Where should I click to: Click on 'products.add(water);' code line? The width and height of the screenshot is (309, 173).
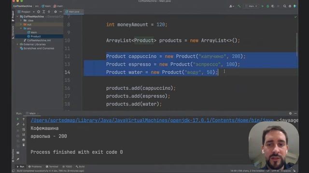[x=134, y=104]
